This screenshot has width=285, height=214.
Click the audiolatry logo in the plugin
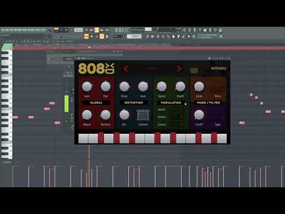(218, 68)
